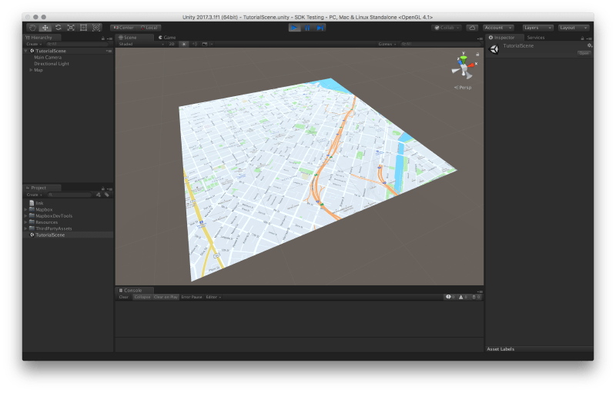The image size is (616, 393).
Task: Switch to the Inspector tab
Action: [504, 37]
